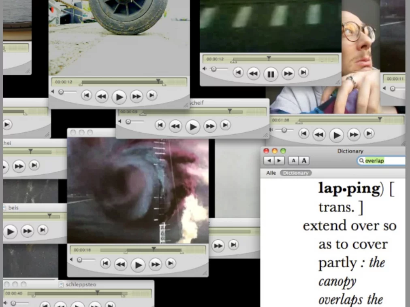The width and height of the screenshot is (410, 307).
Task: Play the tire wheel video
Action: tap(119, 97)
